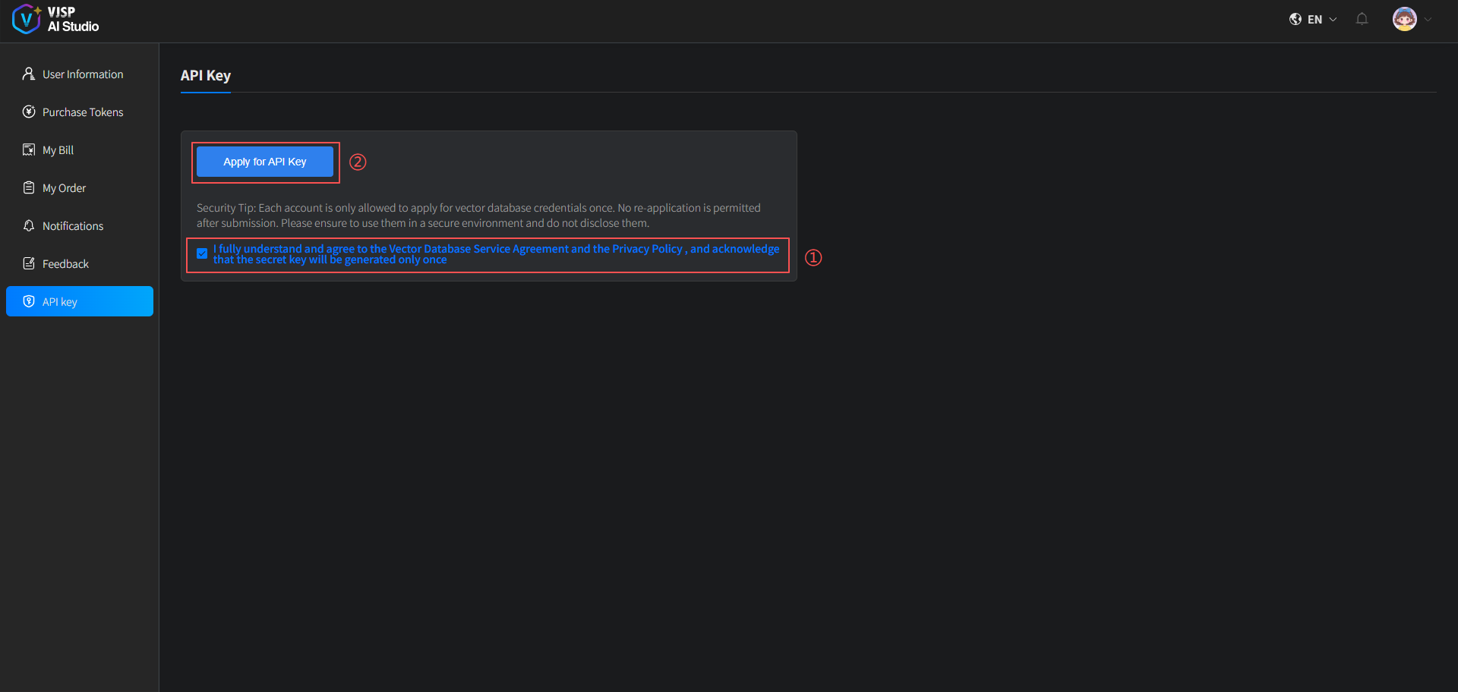Click the My Order clipboard icon
This screenshot has height=692, width=1458.
pyautogui.click(x=29, y=187)
